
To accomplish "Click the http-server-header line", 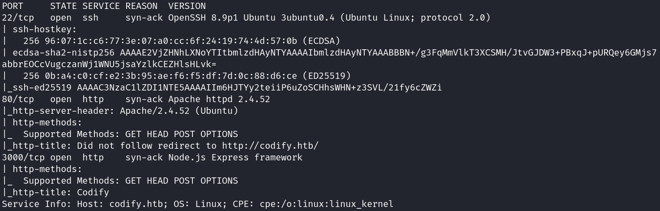I will click(x=120, y=111).
